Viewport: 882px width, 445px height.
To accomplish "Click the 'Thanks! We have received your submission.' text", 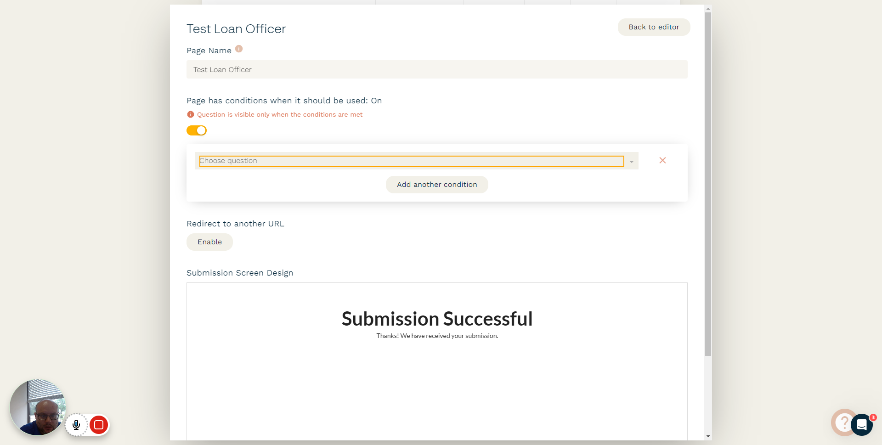I will click(x=437, y=336).
